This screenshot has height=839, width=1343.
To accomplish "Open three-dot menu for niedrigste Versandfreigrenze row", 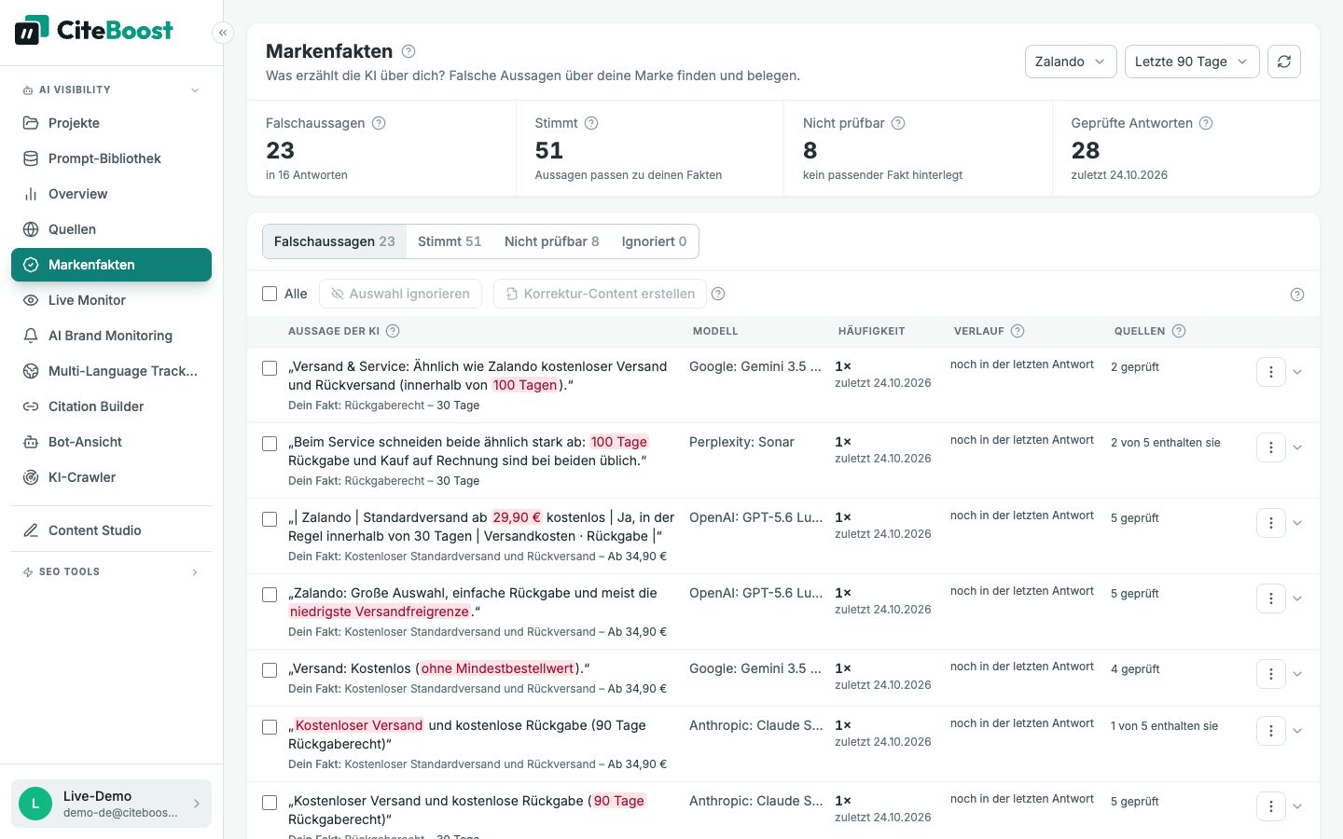I will [x=1271, y=598].
